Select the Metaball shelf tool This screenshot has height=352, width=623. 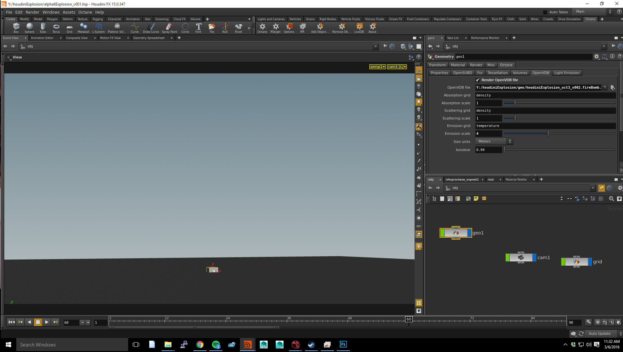[83, 28]
